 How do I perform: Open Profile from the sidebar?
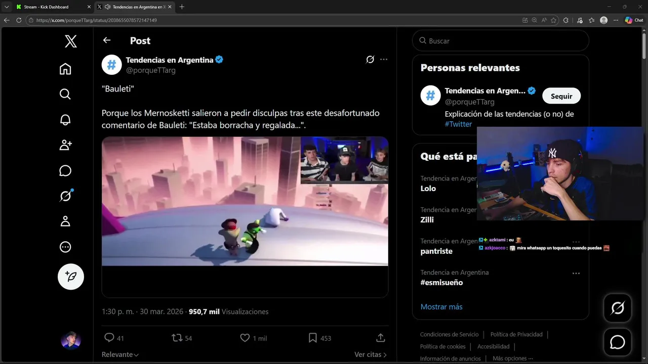tap(65, 221)
